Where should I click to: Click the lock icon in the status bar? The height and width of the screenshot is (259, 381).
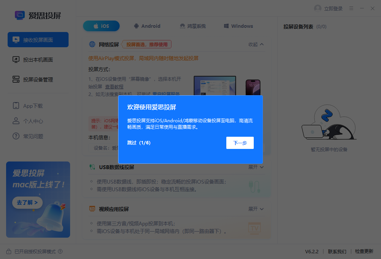(x=9, y=251)
